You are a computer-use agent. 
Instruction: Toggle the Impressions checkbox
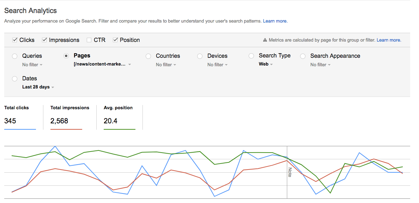[44, 40]
